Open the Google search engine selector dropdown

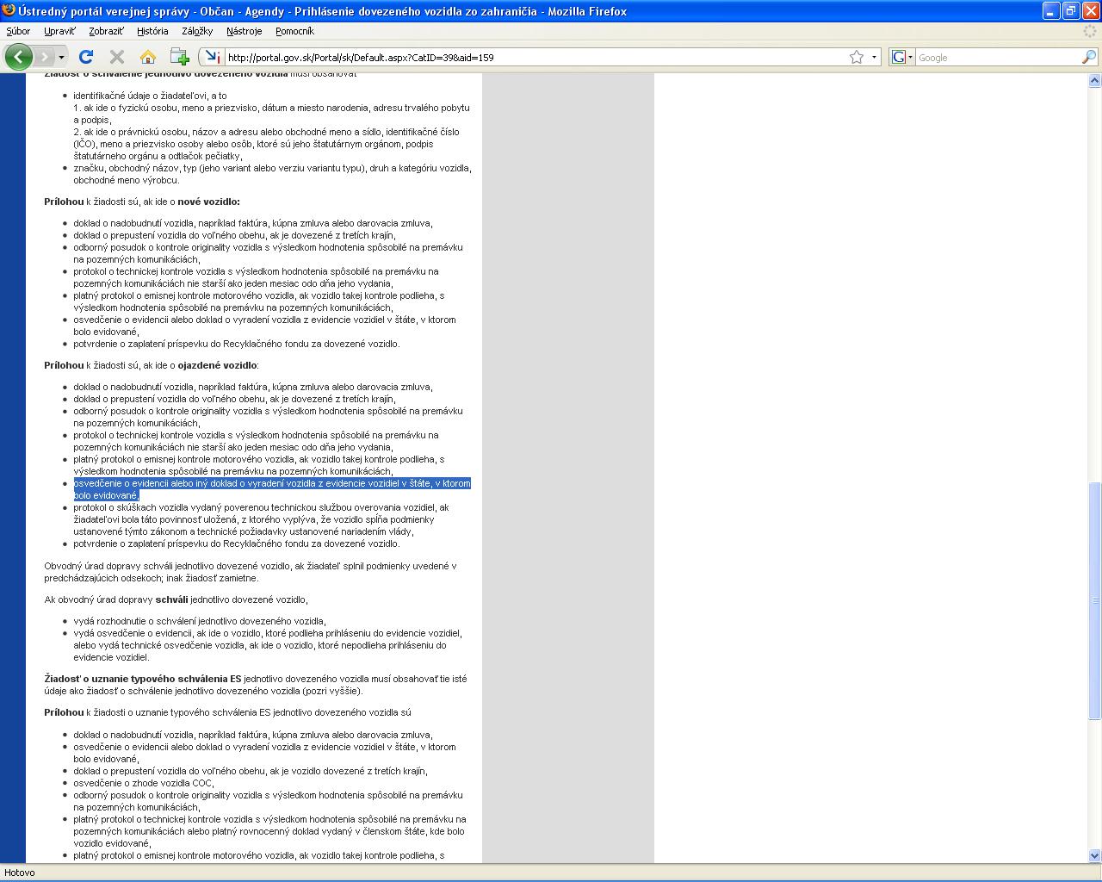pos(901,57)
